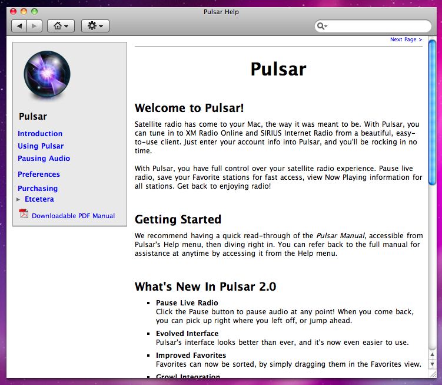Click the italic 'Pulsar Manual' text
Screen dimensions: 442x385
pos(340,236)
